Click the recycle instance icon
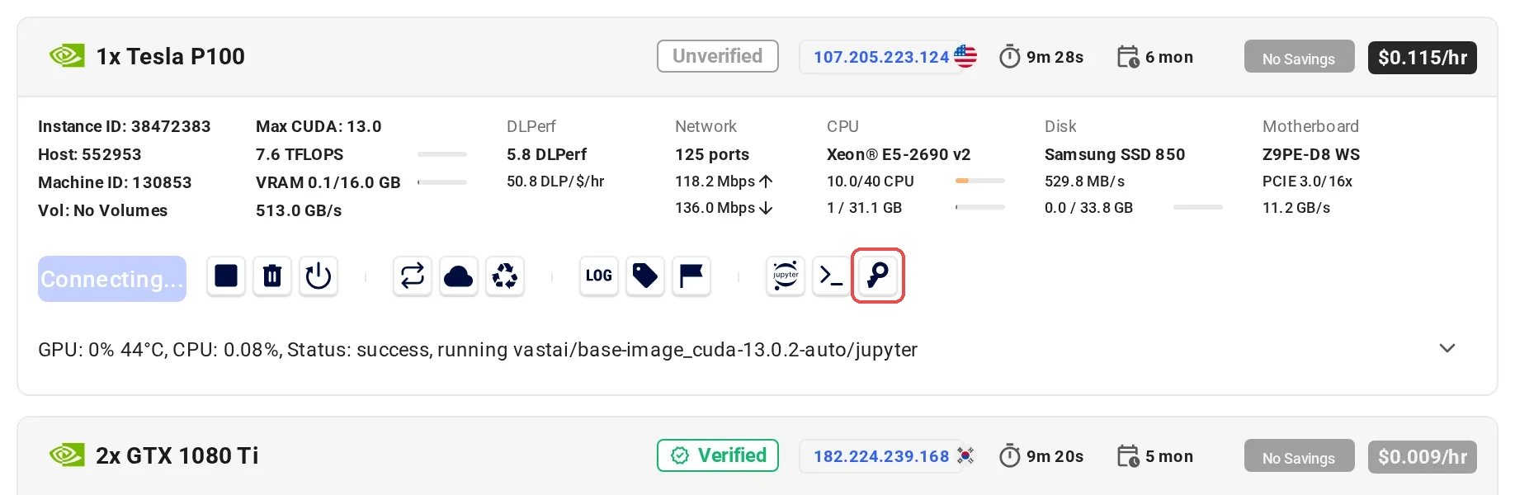Image resolution: width=1515 pixels, height=495 pixels. (x=505, y=276)
